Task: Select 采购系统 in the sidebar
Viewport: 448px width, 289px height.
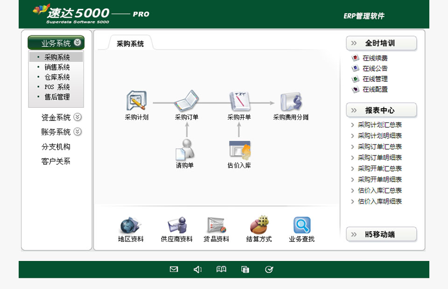Action: (56, 57)
